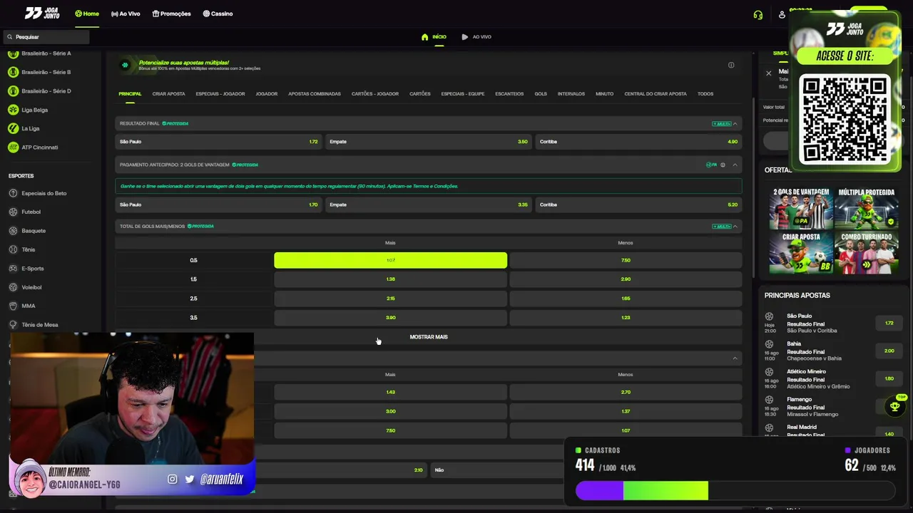
Task: Deselect Mais 0.5 gols highlighted odds
Action: [390, 260]
